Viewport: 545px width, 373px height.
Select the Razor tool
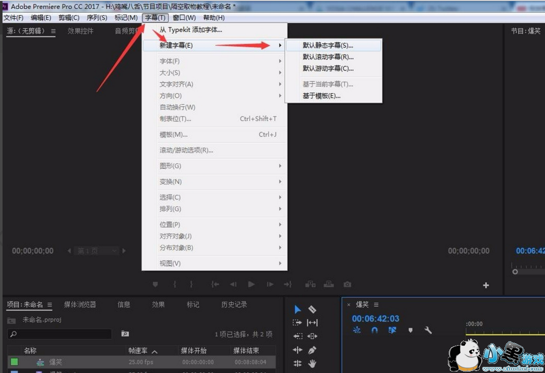312,309
